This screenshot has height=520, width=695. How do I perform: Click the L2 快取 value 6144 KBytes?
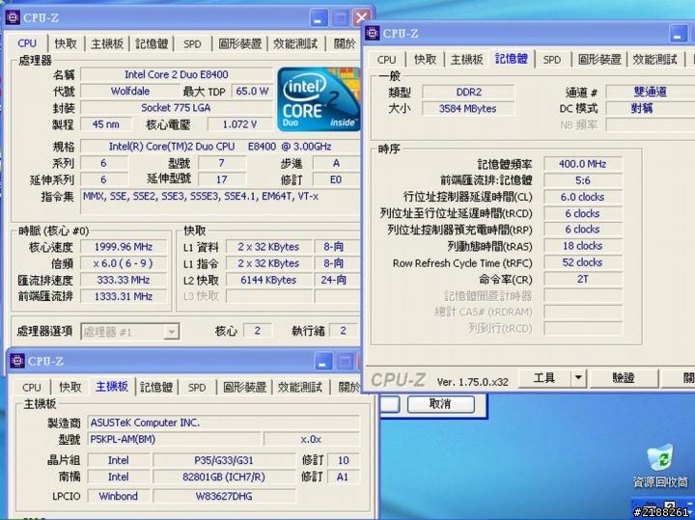coord(268,280)
